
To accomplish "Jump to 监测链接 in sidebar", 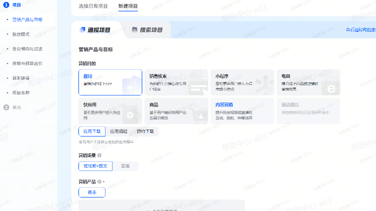I will (x=21, y=78).
